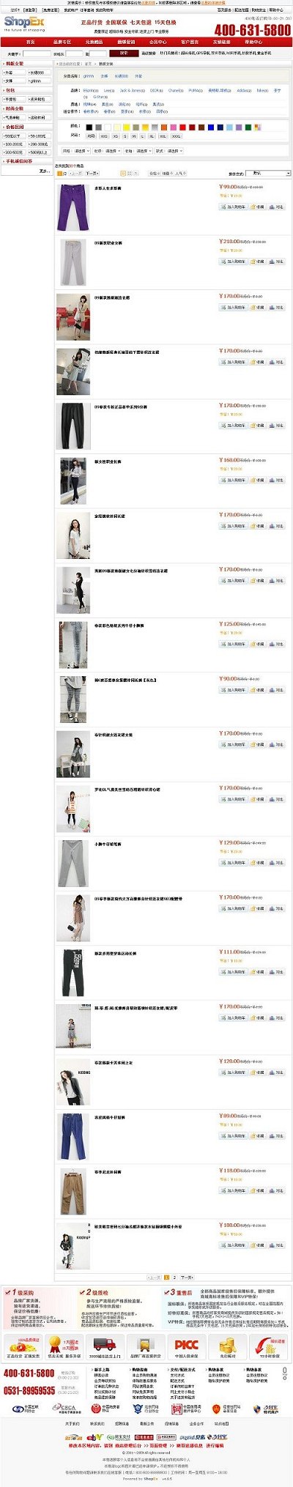Click the eBay payment logo
Screen dimensions: 293x1487
click(x=95, y=1438)
